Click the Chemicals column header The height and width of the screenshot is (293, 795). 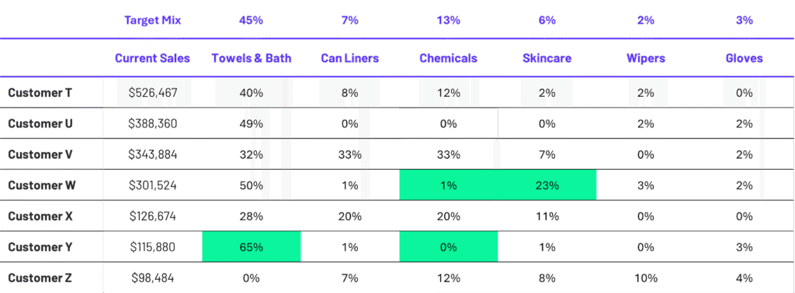click(x=448, y=58)
